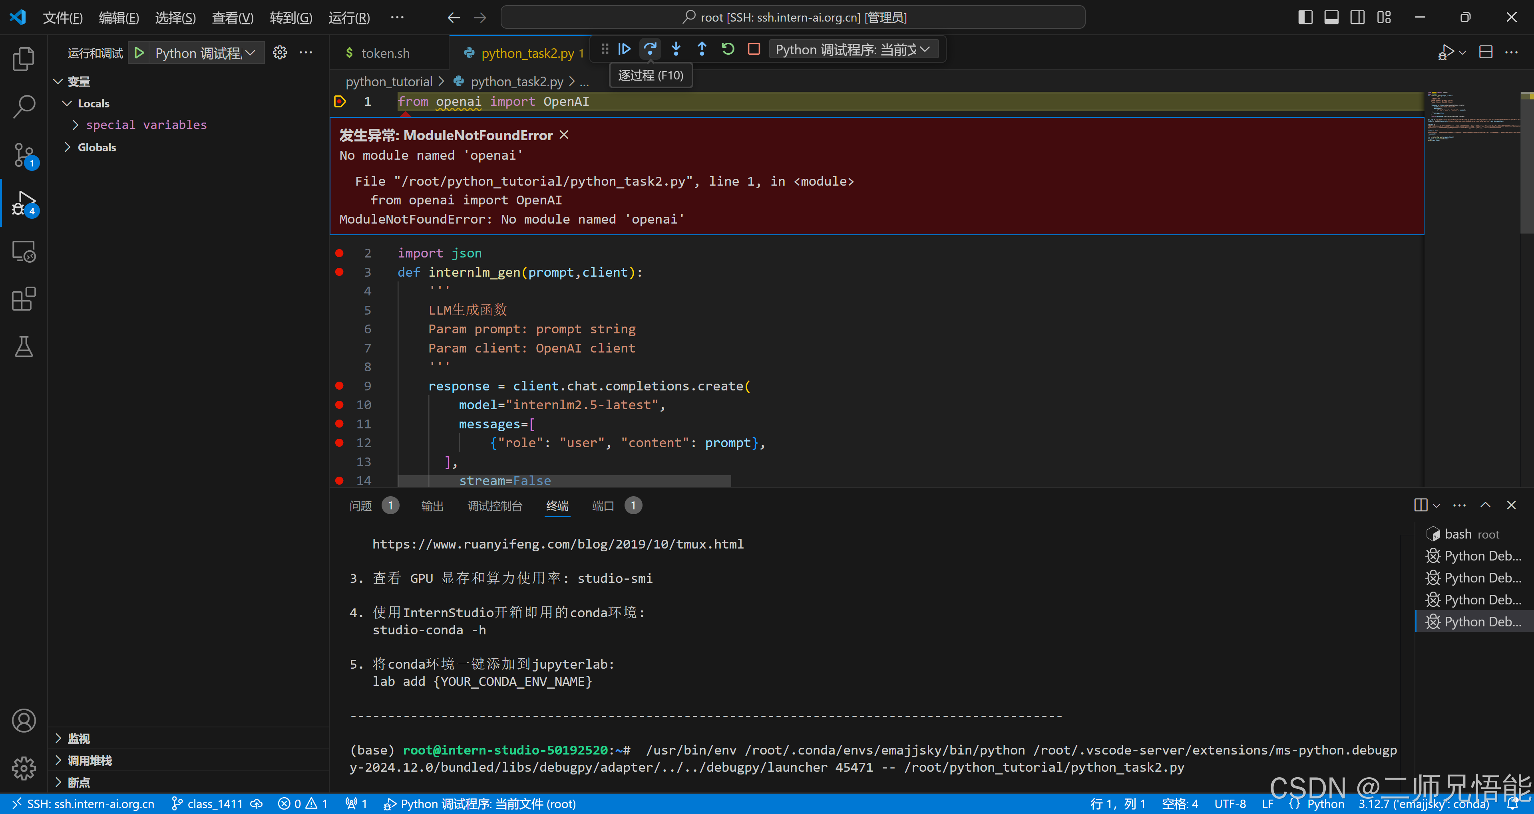Expand the 调用堆栈 call stack section
This screenshot has width=1534, height=814.
(x=90, y=761)
